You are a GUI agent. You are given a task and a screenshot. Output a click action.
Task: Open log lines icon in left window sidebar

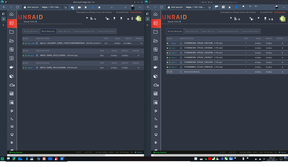coord(12,143)
